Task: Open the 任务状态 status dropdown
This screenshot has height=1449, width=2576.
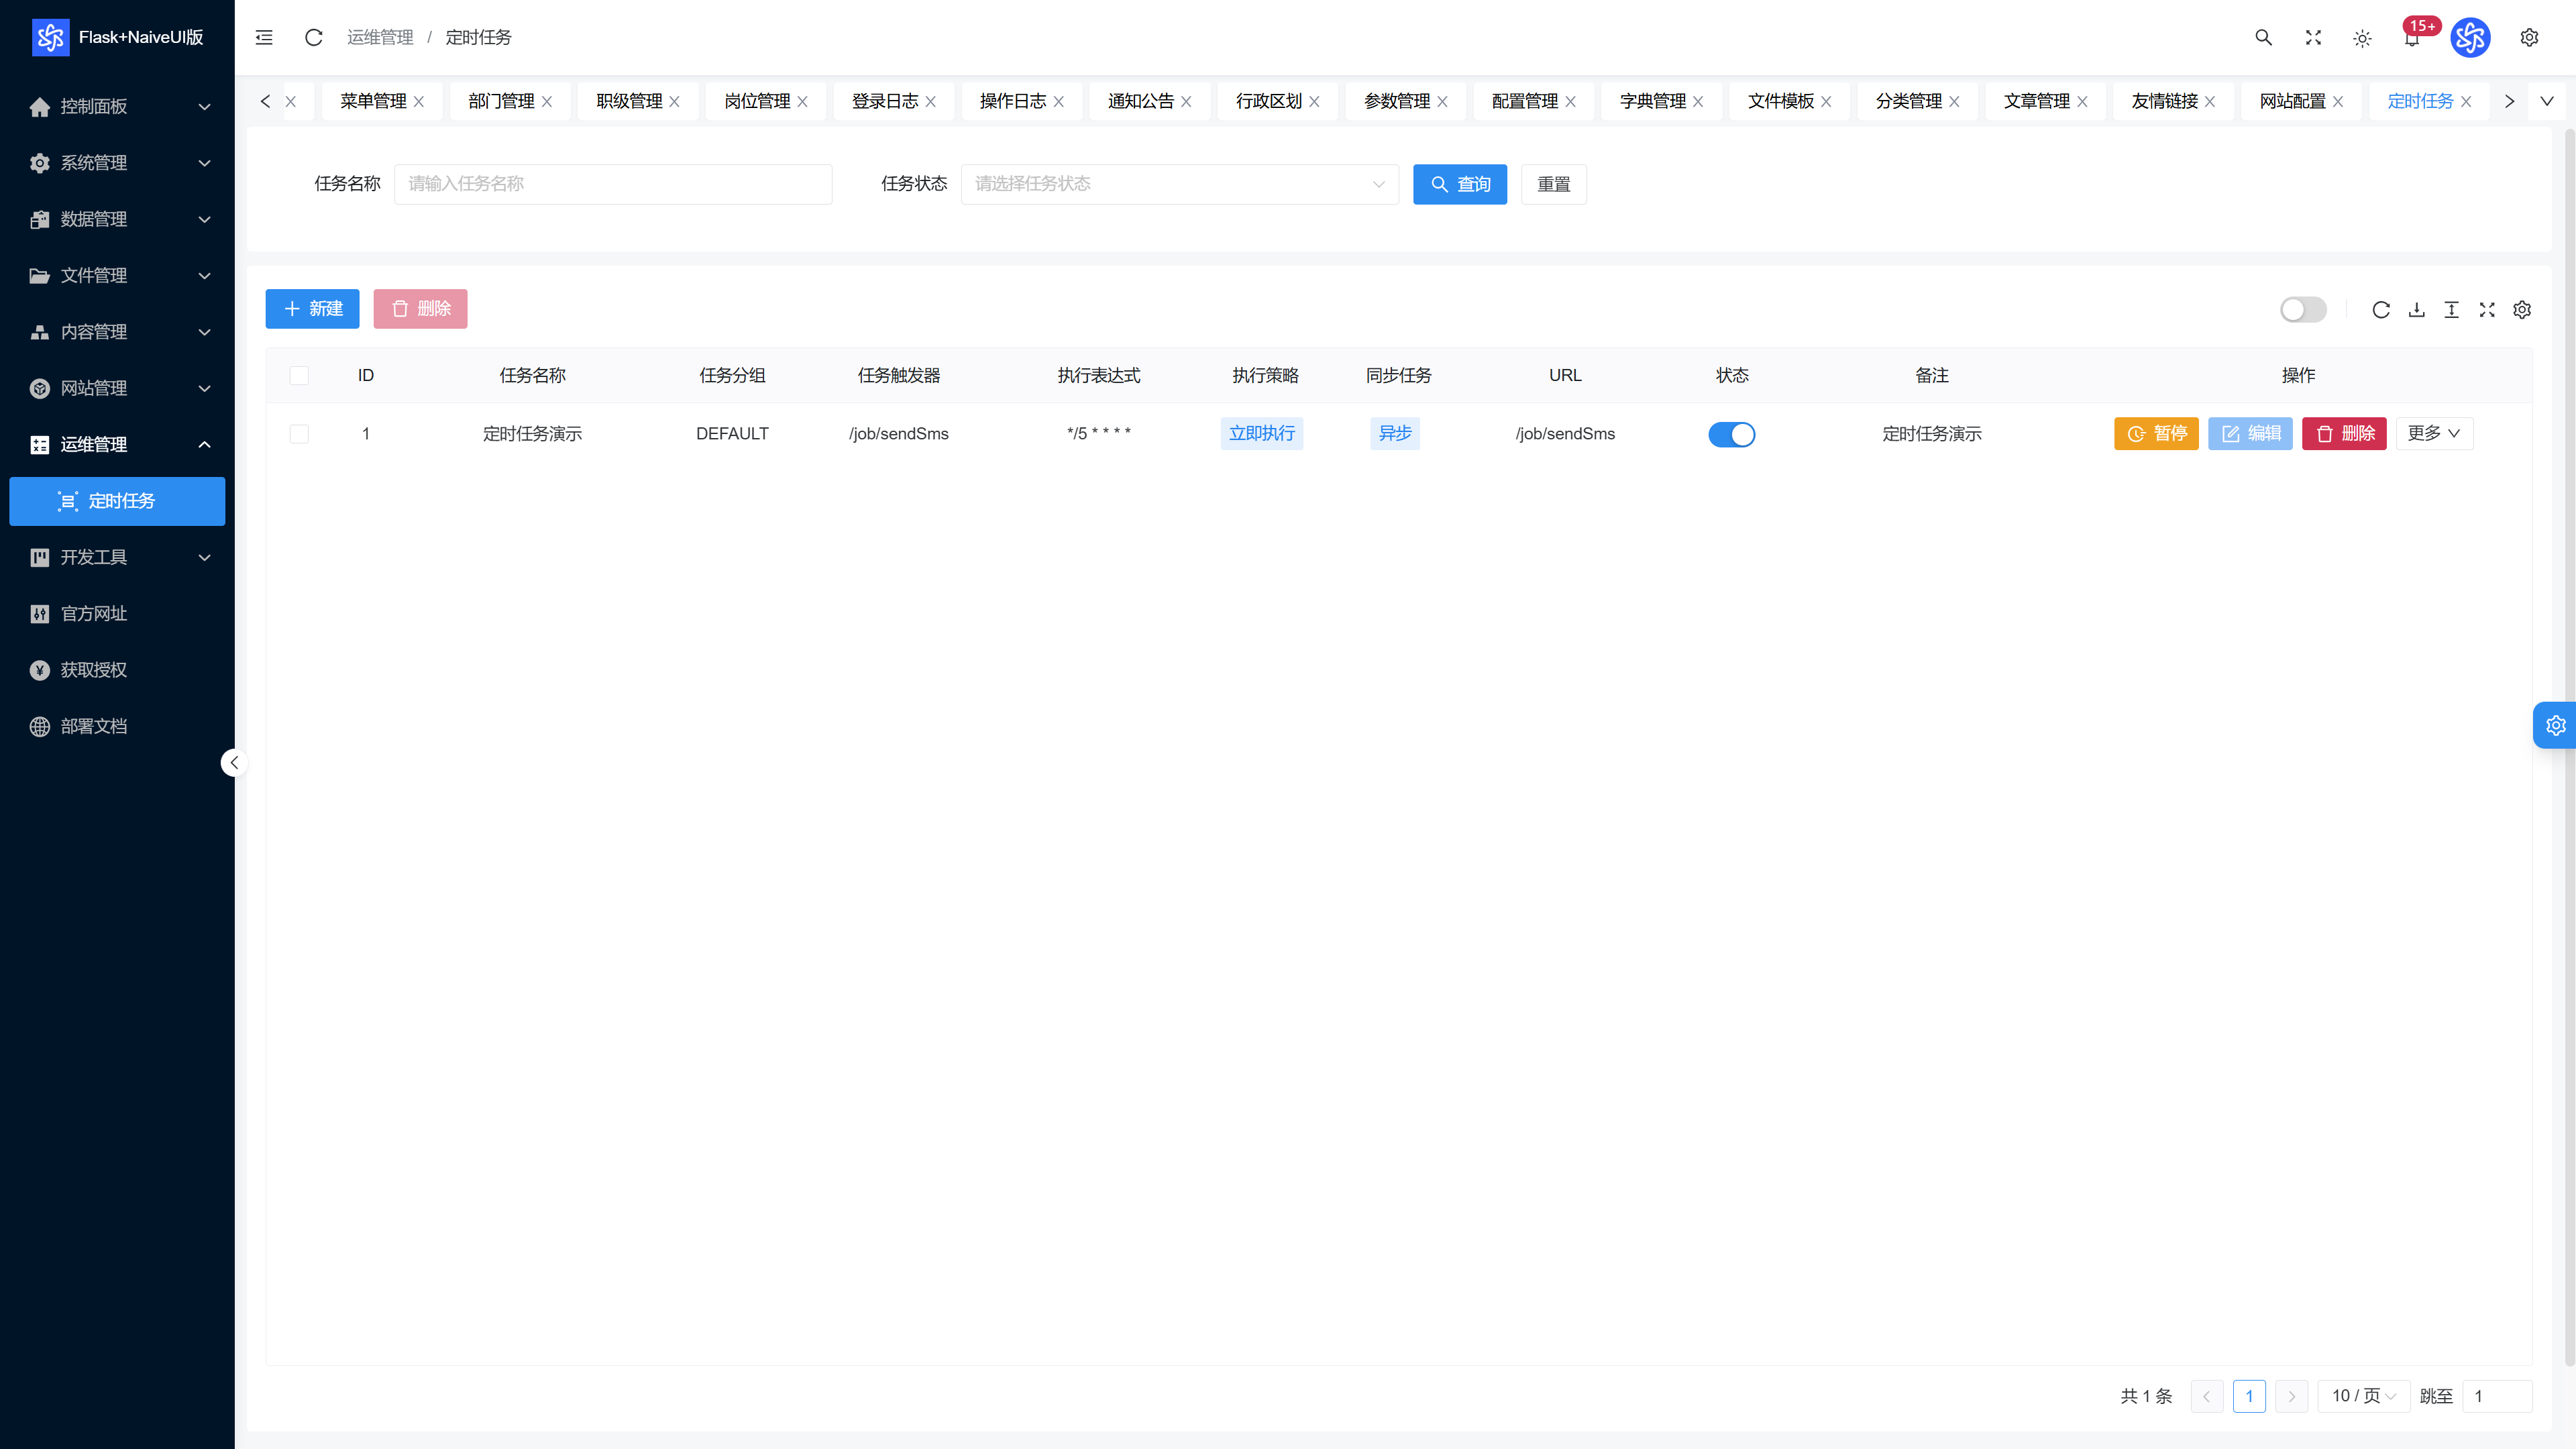Action: 1180,184
